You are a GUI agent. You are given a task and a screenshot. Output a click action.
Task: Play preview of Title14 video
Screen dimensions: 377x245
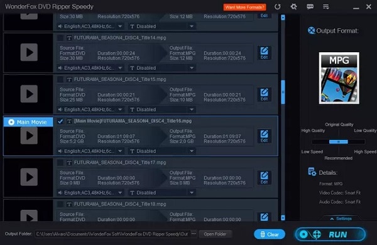click(x=29, y=52)
